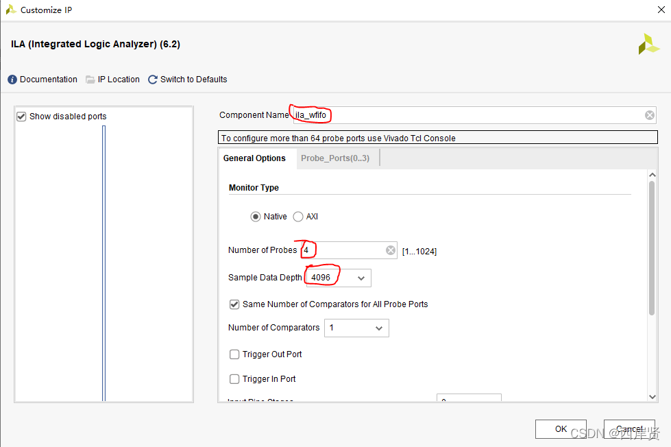Switch to the Probe_Ports(0..3) tab
The width and height of the screenshot is (671, 447).
pos(335,158)
